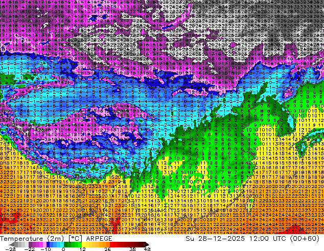Click the '-22' legend value

pyautogui.click(x=30, y=249)
